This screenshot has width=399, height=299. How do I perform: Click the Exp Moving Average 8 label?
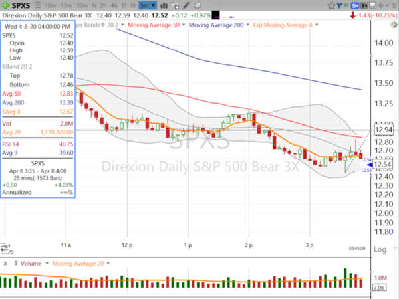coord(283,25)
